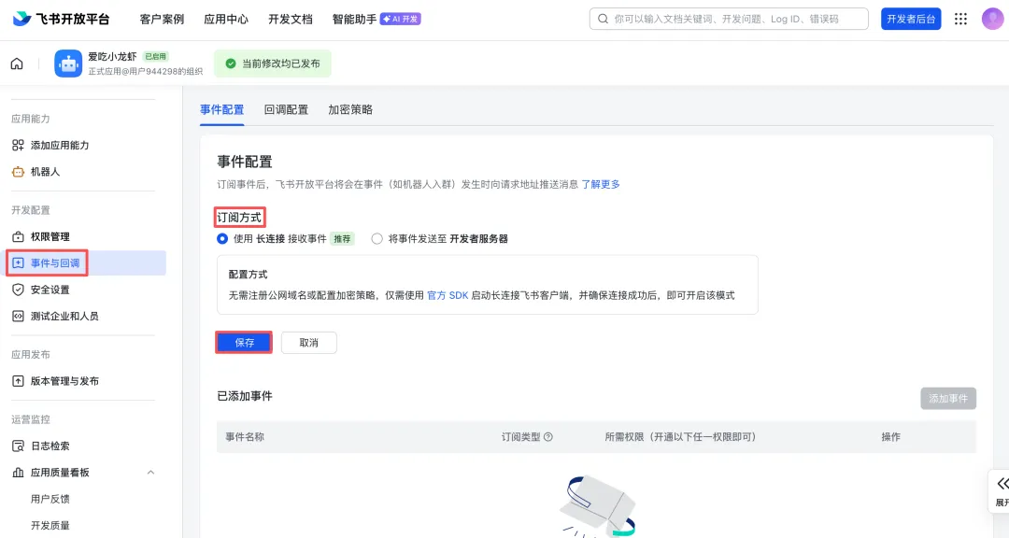The height and width of the screenshot is (538, 1009).
Task: Click the 操作 column header
Action: click(890, 436)
